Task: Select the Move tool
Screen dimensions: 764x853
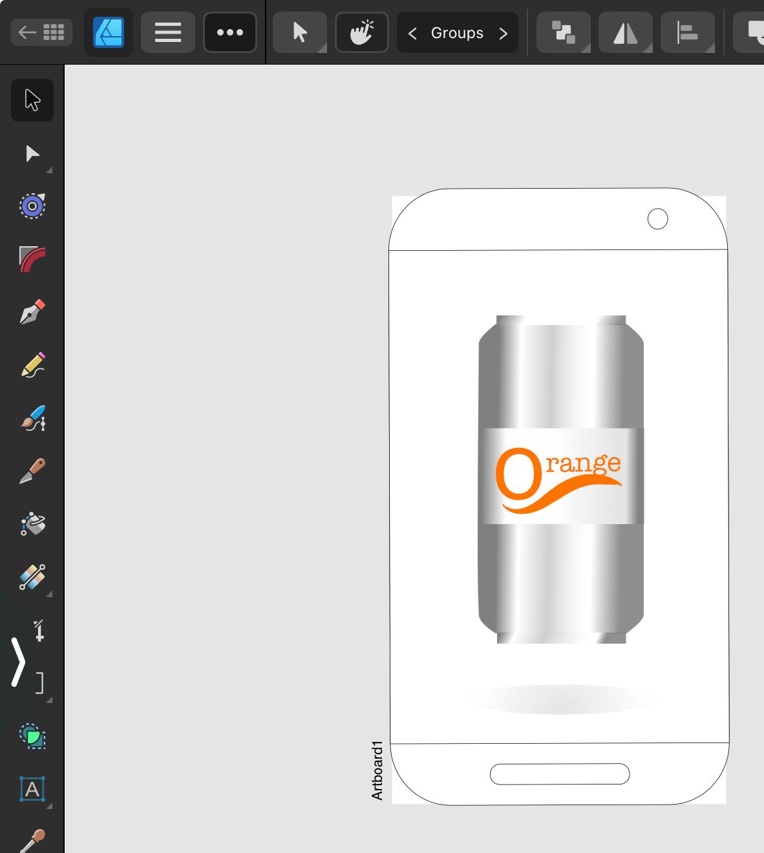Action: (x=32, y=100)
